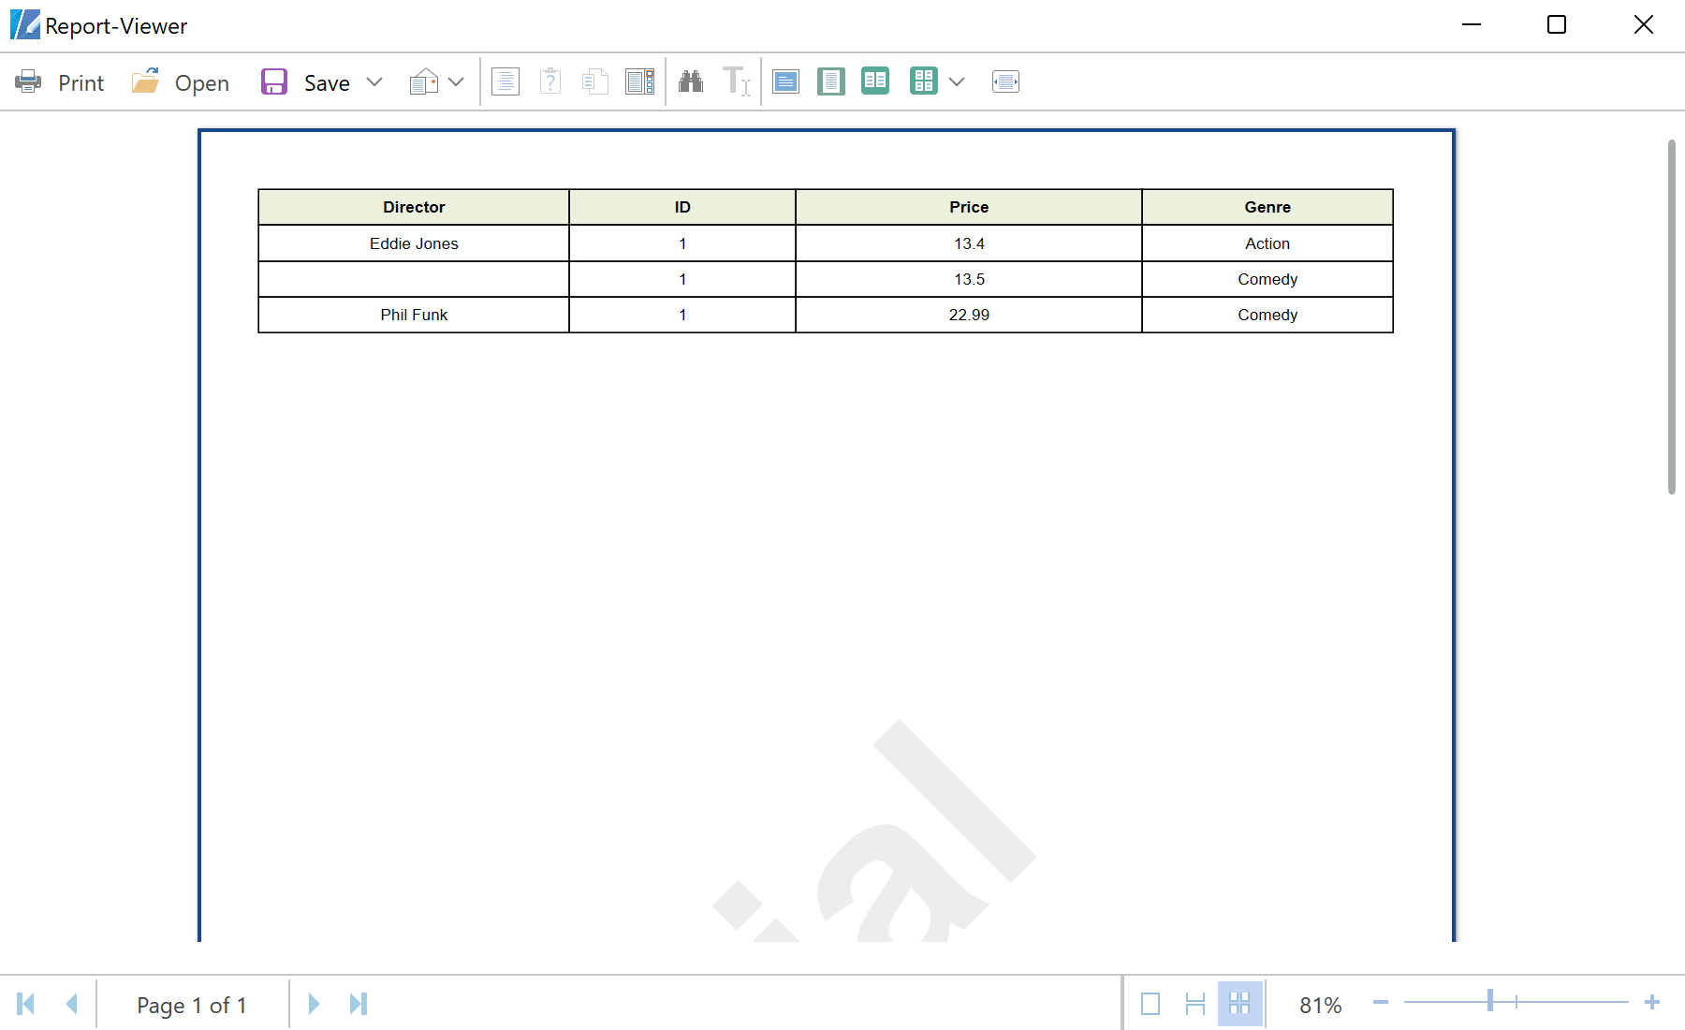Image resolution: width=1685 pixels, height=1030 pixels.
Task: Select the single page view icon
Action: pyautogui.click(x=831, y=82)
